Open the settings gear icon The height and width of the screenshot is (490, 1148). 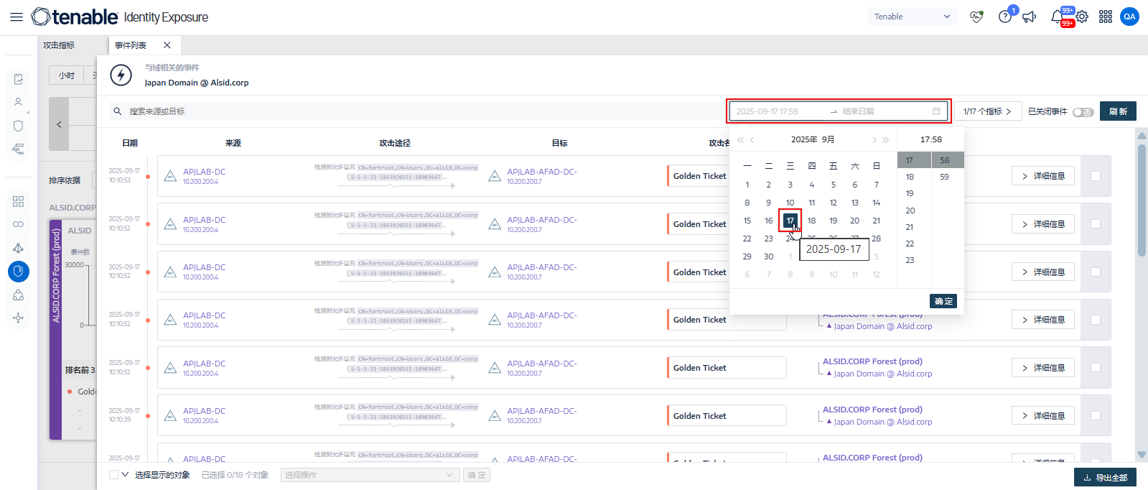(1082, 17)
